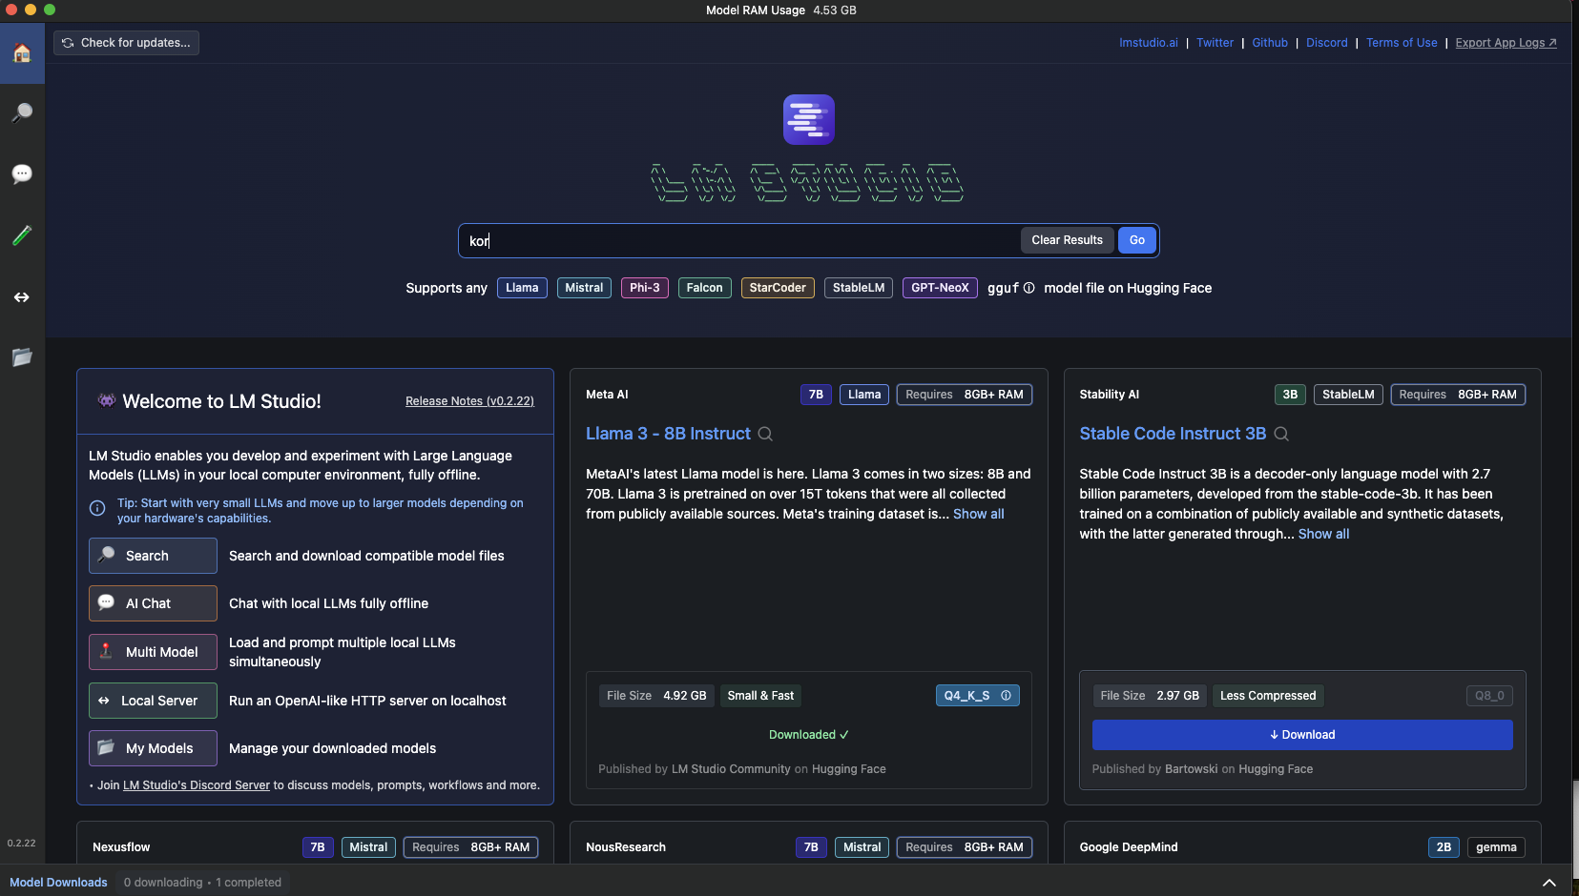Open the Search magnifier in sidebar
The image size is (1579, 896).
(x=22, y=112)
